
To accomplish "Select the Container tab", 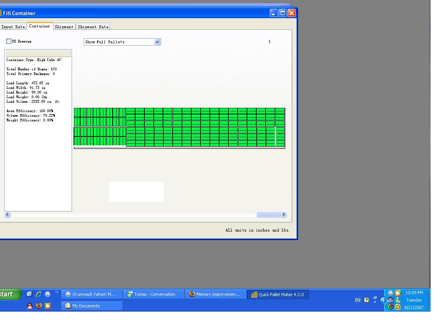I will click(x=39, y=26).
